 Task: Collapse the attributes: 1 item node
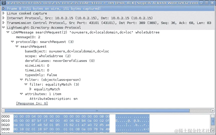click(21, 94)
